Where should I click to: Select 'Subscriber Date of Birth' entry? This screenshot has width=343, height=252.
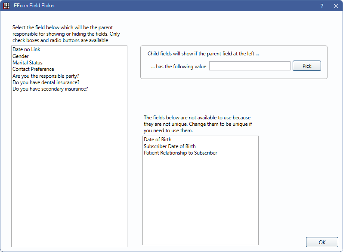pyautogui.click(x=170, y=146)
